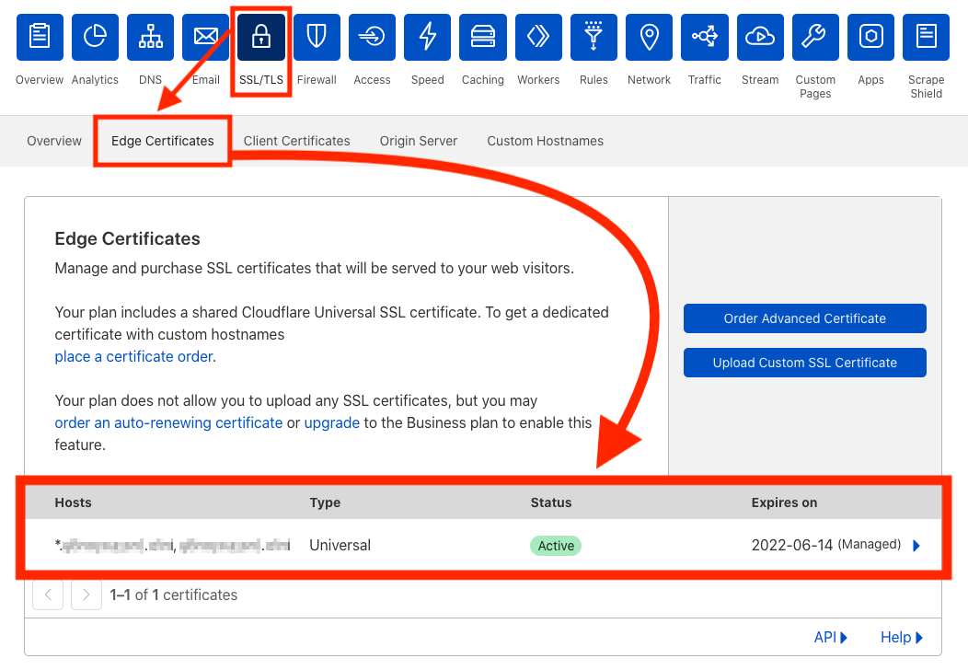This screenshot has width=968, height=670.
Task: Click Upload Custom SSL Certificate button
Action: tap(804, 364)
